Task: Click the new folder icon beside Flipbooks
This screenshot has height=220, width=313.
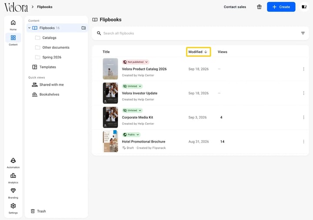Action: coord(83,28)
